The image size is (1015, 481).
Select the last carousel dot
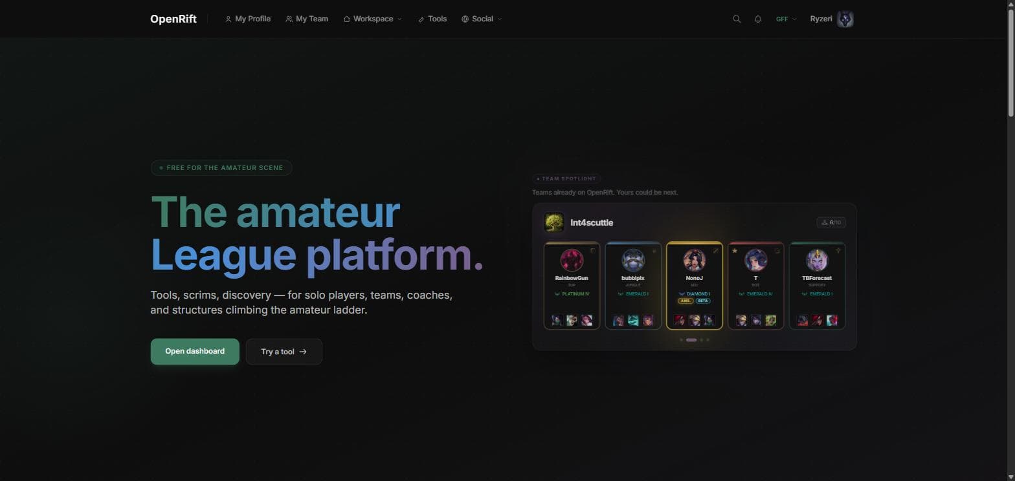708,340
